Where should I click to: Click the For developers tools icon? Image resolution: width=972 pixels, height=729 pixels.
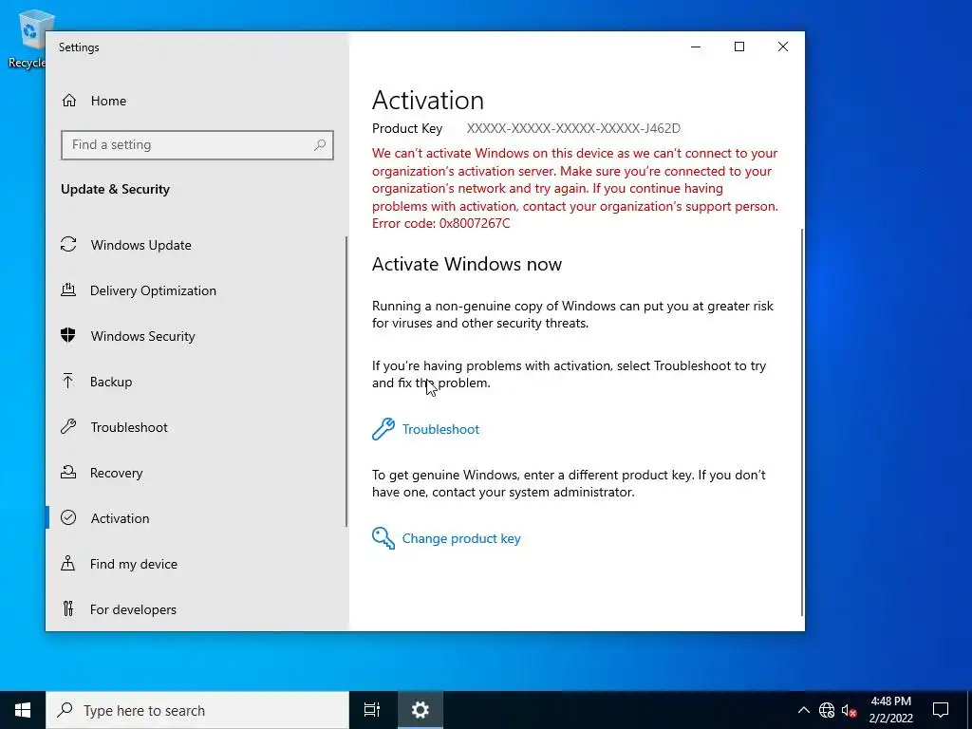click(x=68, y=608)
